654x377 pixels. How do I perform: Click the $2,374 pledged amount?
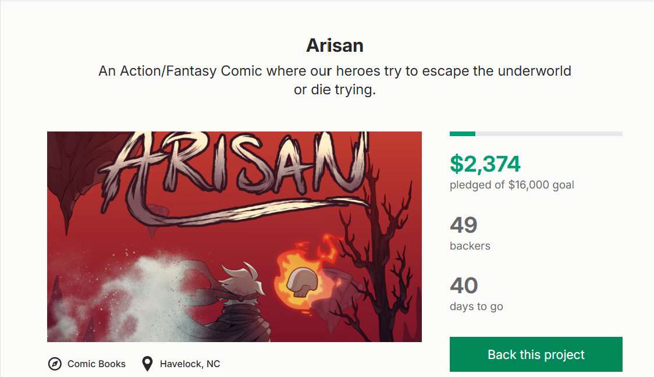(x=485, y=165)
